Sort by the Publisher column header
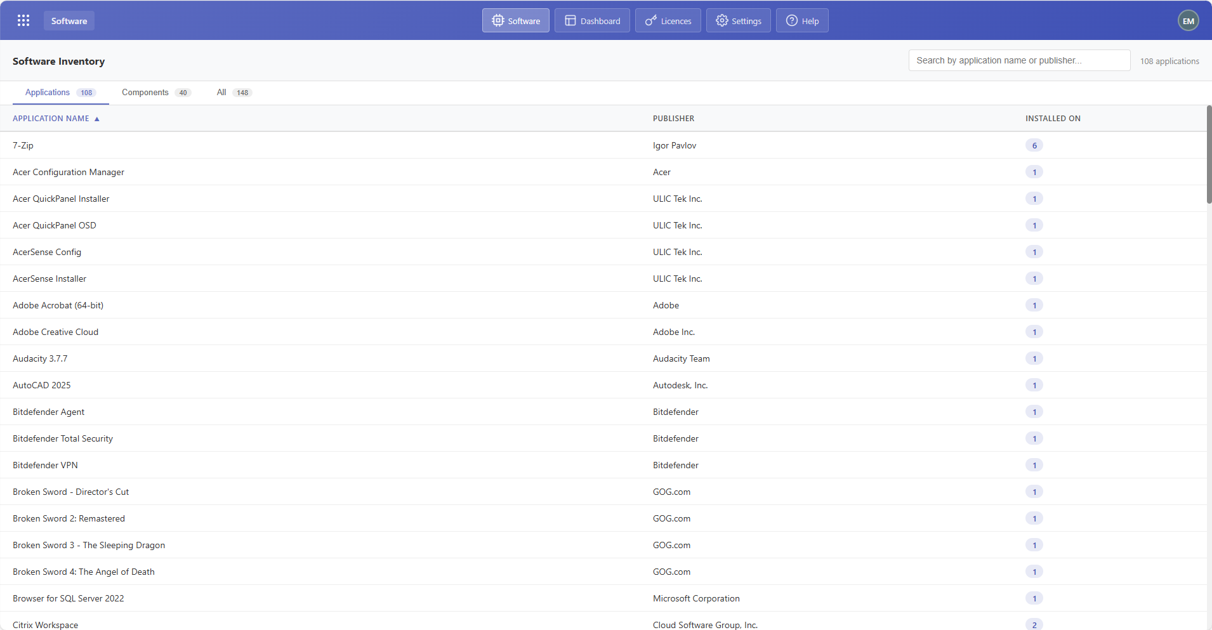The width and height of the screenshot is (1212, 630). (x=673, y=119)
